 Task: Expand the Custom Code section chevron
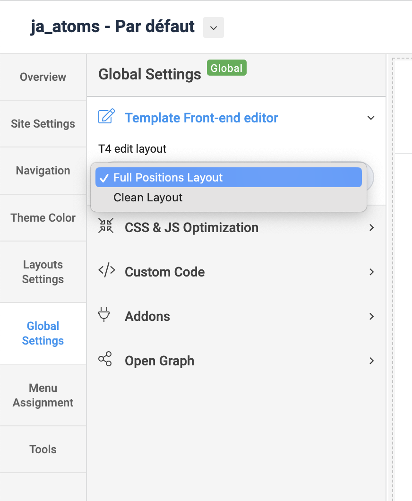371,272
